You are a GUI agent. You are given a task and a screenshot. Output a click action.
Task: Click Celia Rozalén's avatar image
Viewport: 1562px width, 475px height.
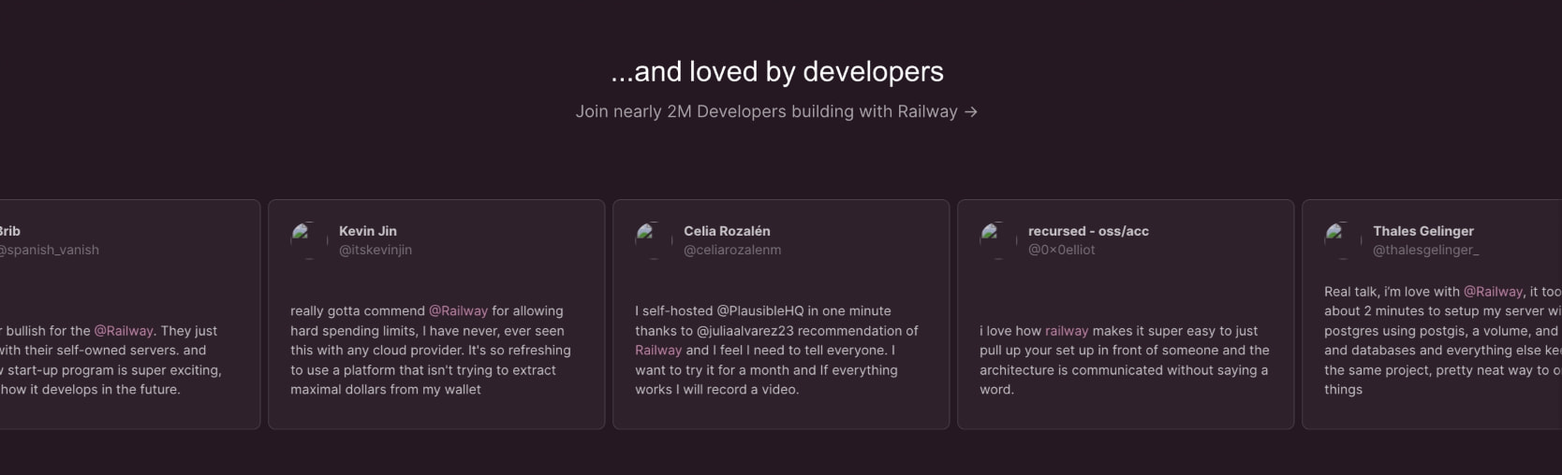click(x=654, y=240)
